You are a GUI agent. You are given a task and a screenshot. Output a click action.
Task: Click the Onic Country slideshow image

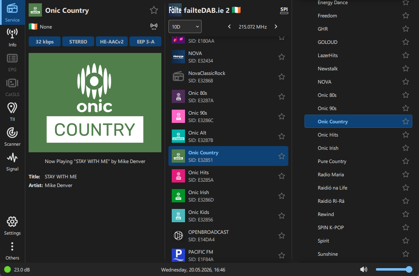[x=95, y=103]
